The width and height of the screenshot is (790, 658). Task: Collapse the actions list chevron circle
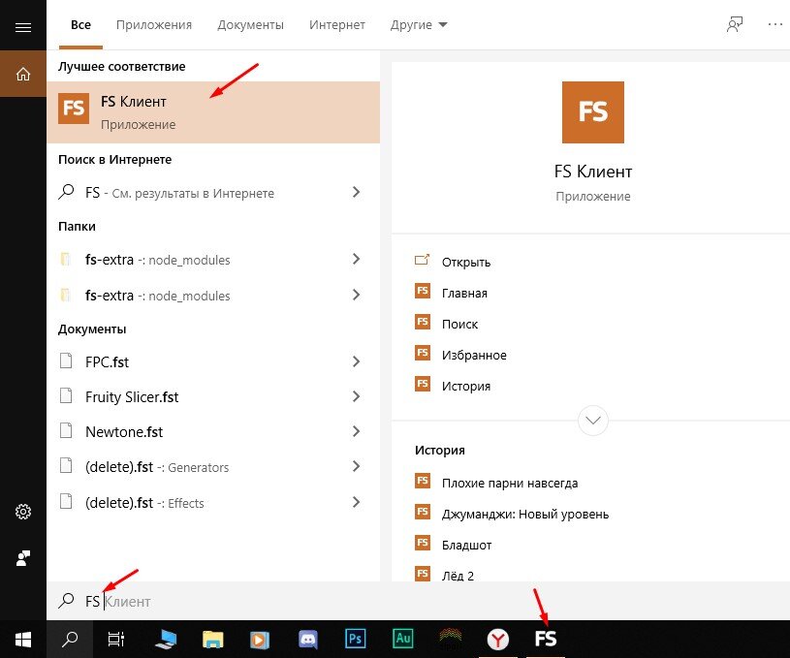[593, 421]
